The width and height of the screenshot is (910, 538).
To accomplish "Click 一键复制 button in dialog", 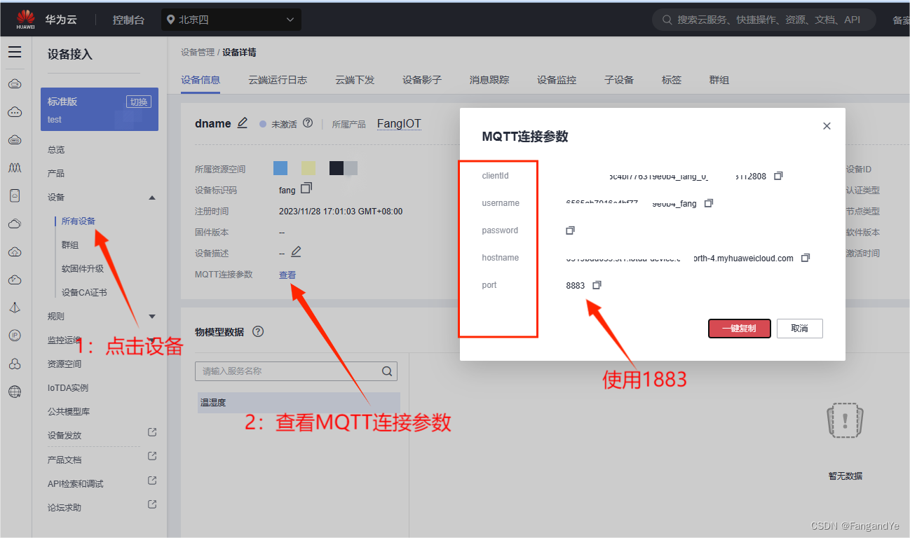I will [x=740, y=329].
